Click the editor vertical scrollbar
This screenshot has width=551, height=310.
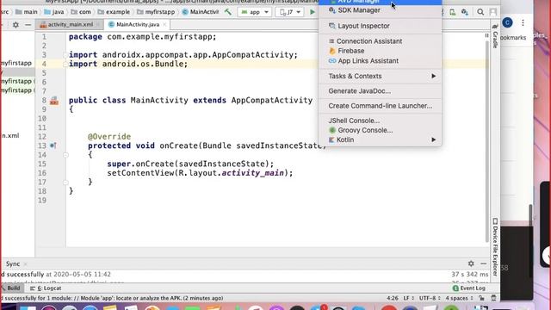click(486, 140)
